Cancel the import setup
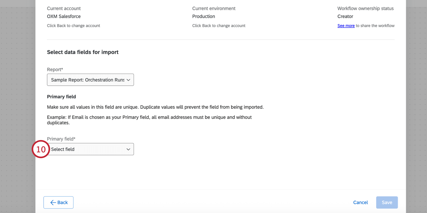The width and height of the screenshot is (427, 213). point(360,202)
